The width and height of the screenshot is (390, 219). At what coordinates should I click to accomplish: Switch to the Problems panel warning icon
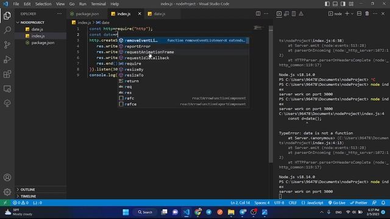point(301,13)
